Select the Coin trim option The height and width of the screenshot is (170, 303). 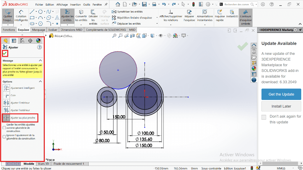6,95
